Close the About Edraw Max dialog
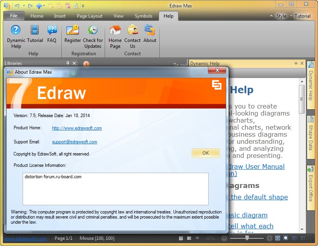The width and height of the screenshot is (318, 246). point(217,71)
